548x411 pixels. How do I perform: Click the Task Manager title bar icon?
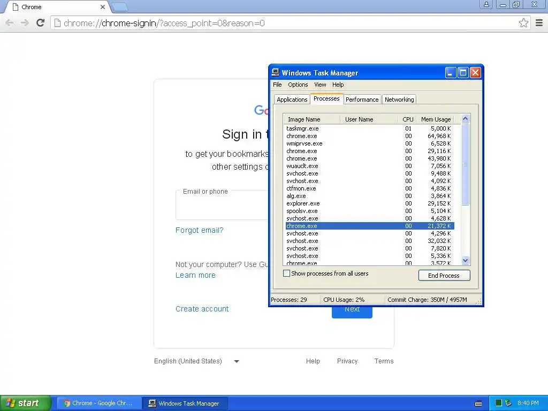276,73
